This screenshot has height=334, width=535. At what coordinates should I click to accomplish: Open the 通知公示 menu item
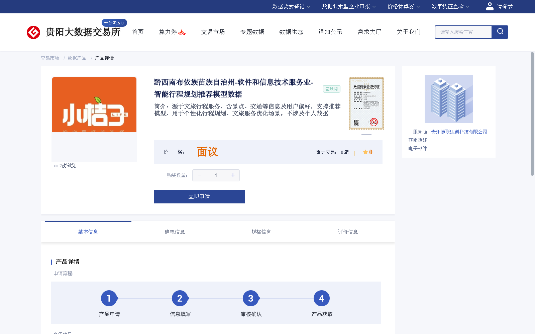[x=330, y=32]
